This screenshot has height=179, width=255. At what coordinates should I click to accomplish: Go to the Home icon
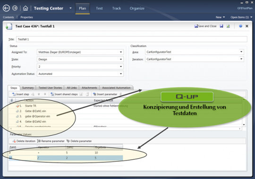pos(25,8)
